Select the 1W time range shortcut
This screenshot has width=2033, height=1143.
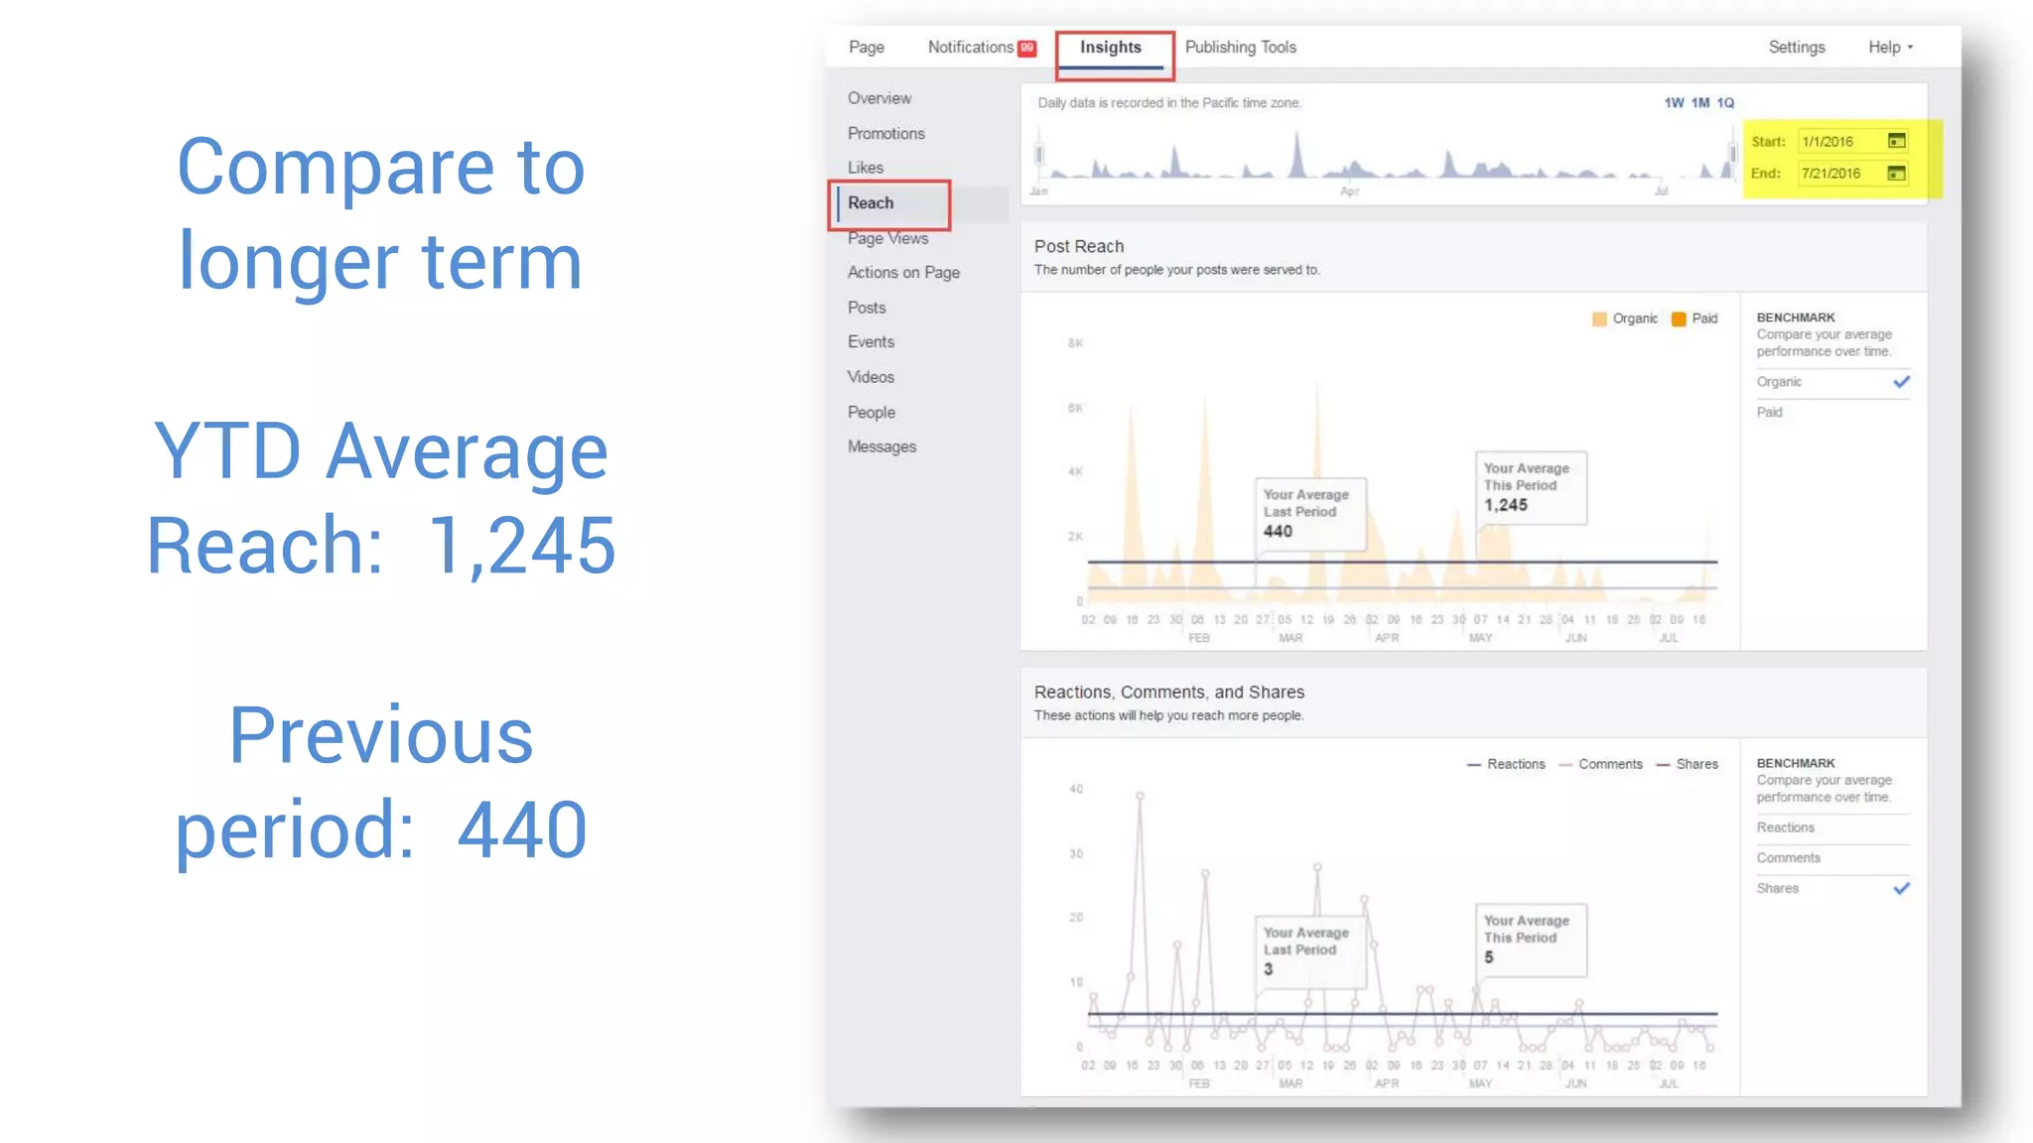pos(1674,103)
